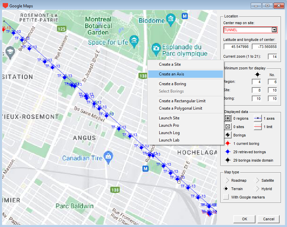This screenshot has width=287, height=227.
Task: Click the OK button
Action: (x=244, y=219)
